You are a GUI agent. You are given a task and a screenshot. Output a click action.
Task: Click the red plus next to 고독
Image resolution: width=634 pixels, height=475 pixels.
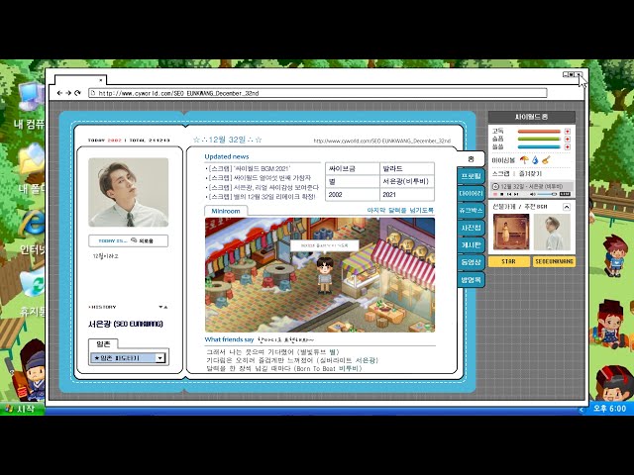(568, 132)
